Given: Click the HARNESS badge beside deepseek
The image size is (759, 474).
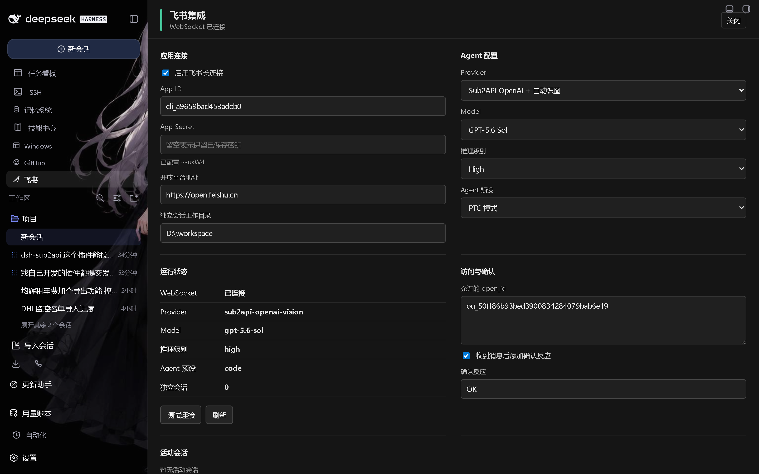Looking at the screenshot, I should click(94, 19).
